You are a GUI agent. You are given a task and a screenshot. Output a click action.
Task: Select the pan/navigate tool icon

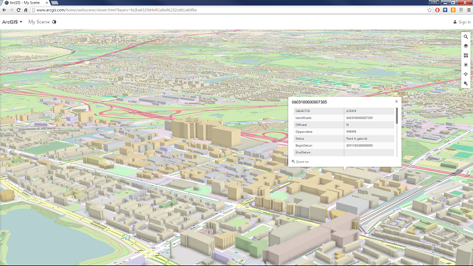tap(466, 74)
